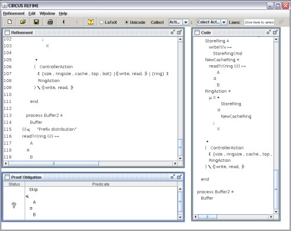The image size is (291, 231).
Task: Click 'read?i!(ring (i))' on line 116
Action: (40, 136)
